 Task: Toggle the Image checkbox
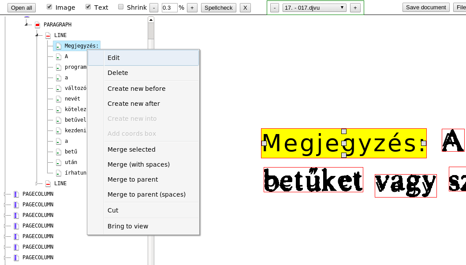coord(48,7)
